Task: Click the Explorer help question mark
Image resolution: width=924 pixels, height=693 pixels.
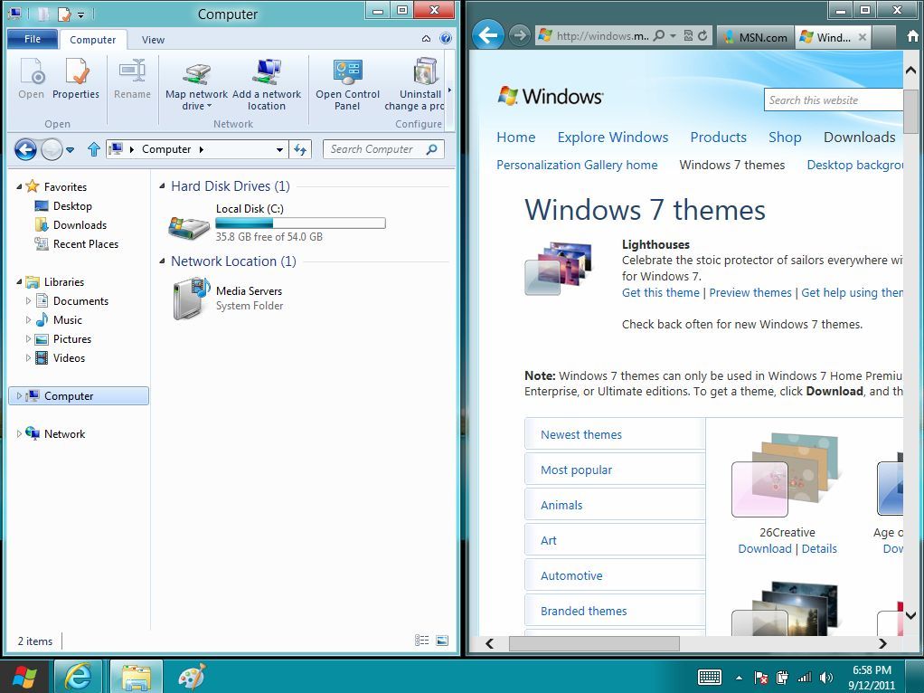Action: [446, 39]
